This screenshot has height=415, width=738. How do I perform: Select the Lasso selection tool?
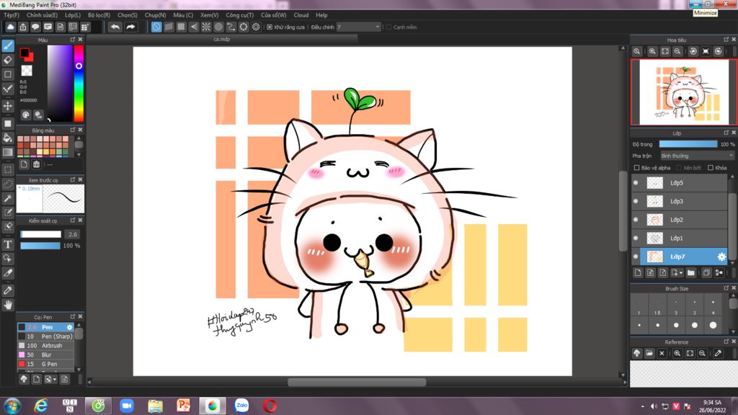point(8,184)
